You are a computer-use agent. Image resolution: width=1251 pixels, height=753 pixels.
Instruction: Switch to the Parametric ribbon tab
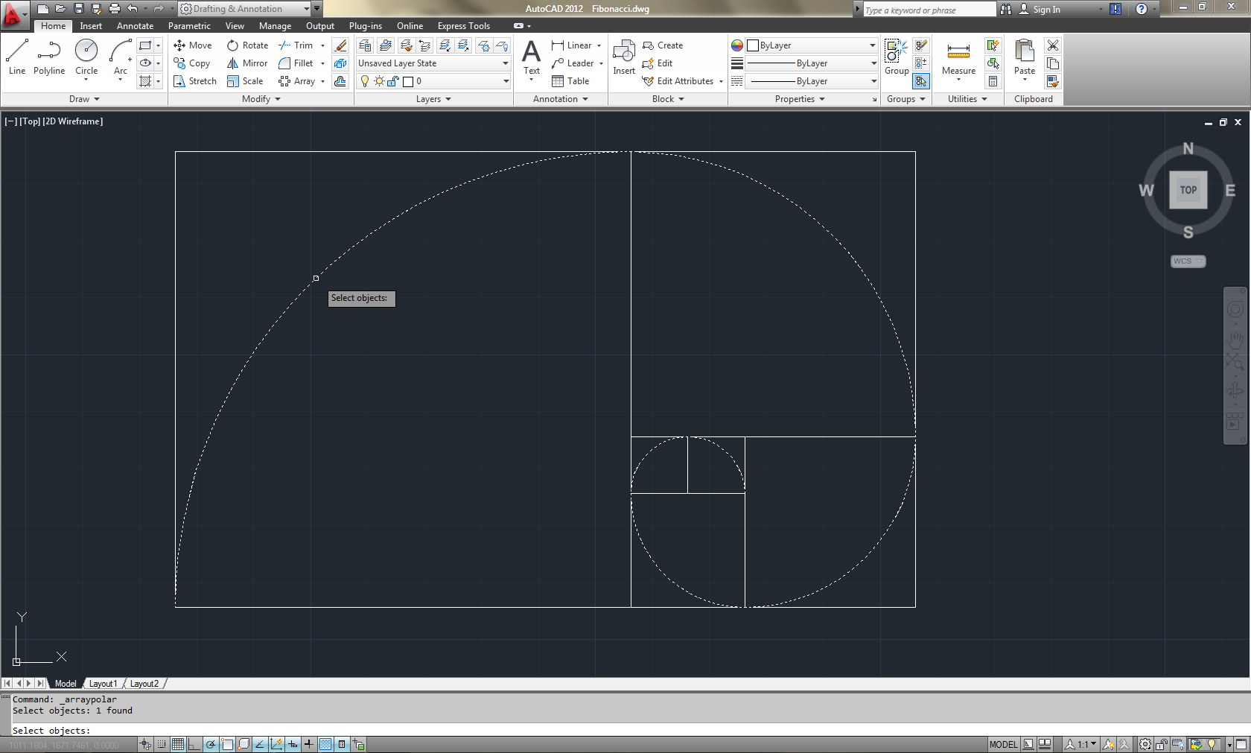tap(189, 25)
